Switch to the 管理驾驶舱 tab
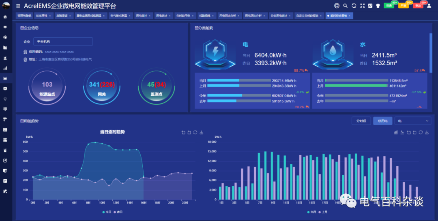 [x=24, y=16]
